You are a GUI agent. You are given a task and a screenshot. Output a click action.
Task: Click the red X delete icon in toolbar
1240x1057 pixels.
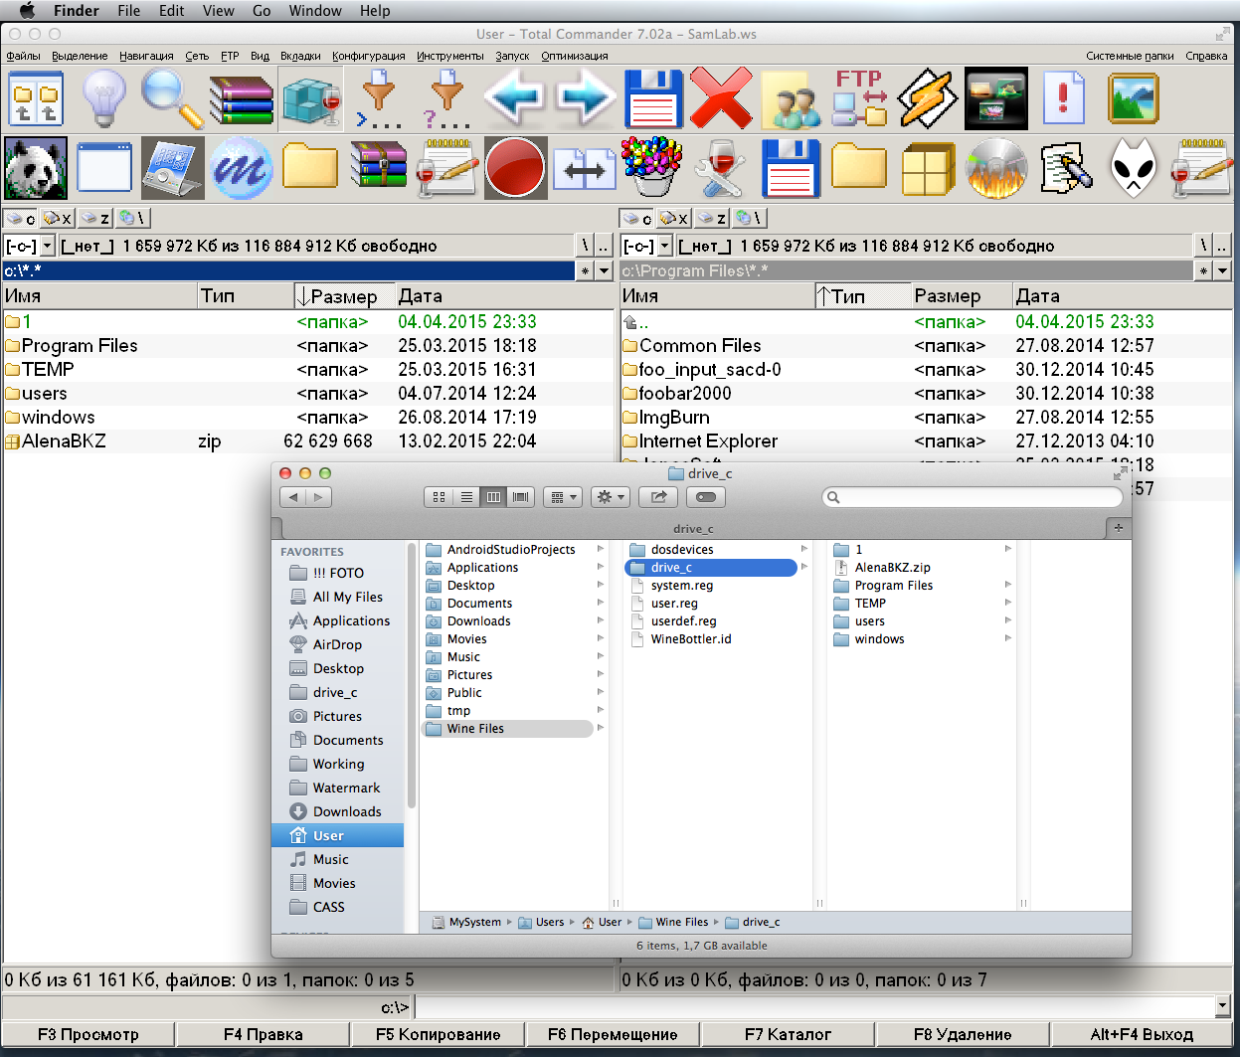[721, 99]
